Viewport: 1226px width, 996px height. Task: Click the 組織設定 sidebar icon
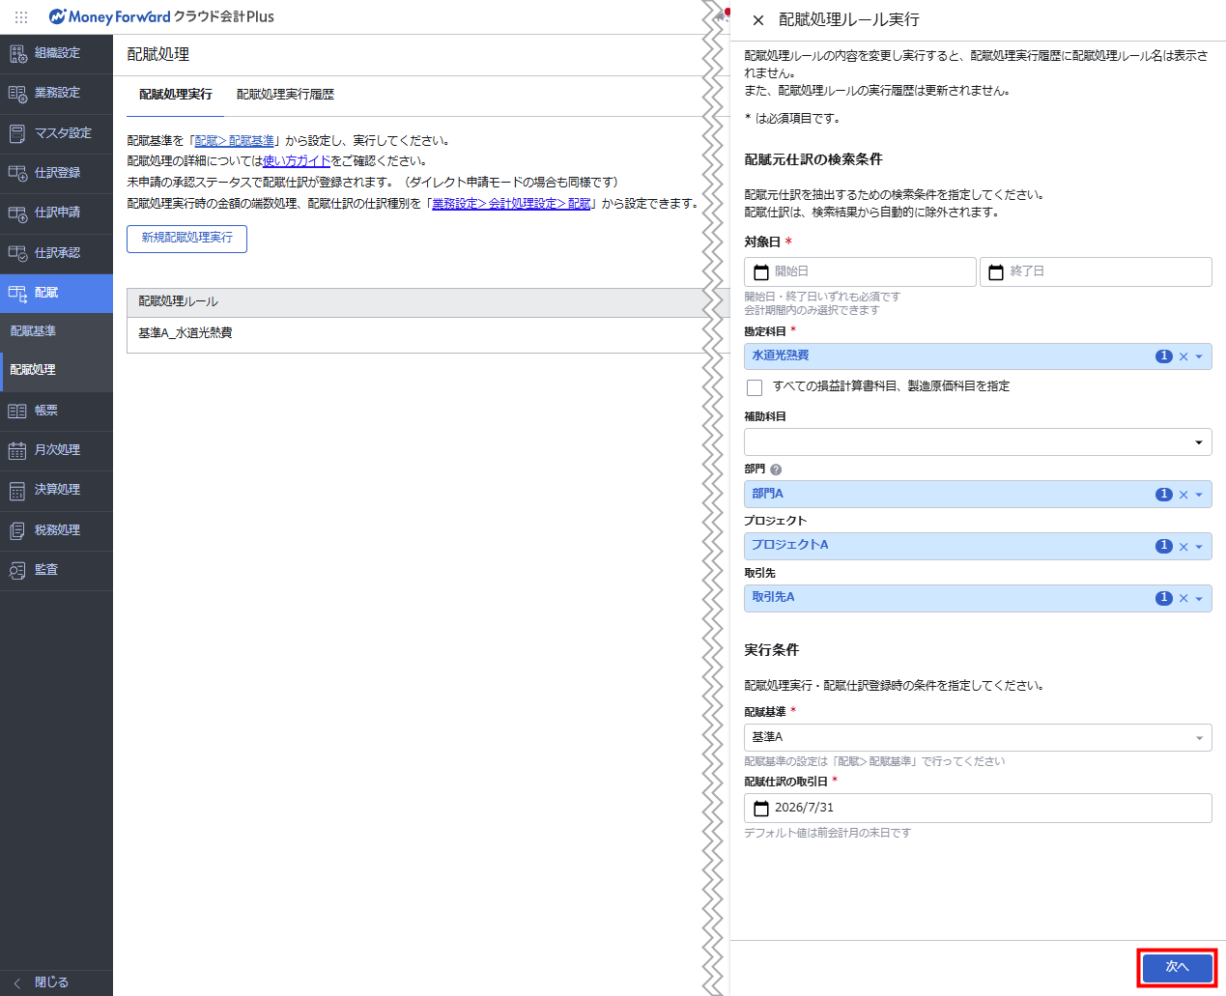[x=17, y=53]
